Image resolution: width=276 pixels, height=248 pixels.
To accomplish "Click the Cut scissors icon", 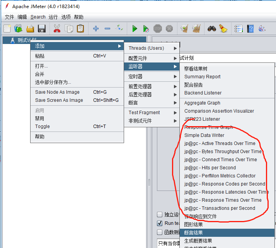I will 57,29.
